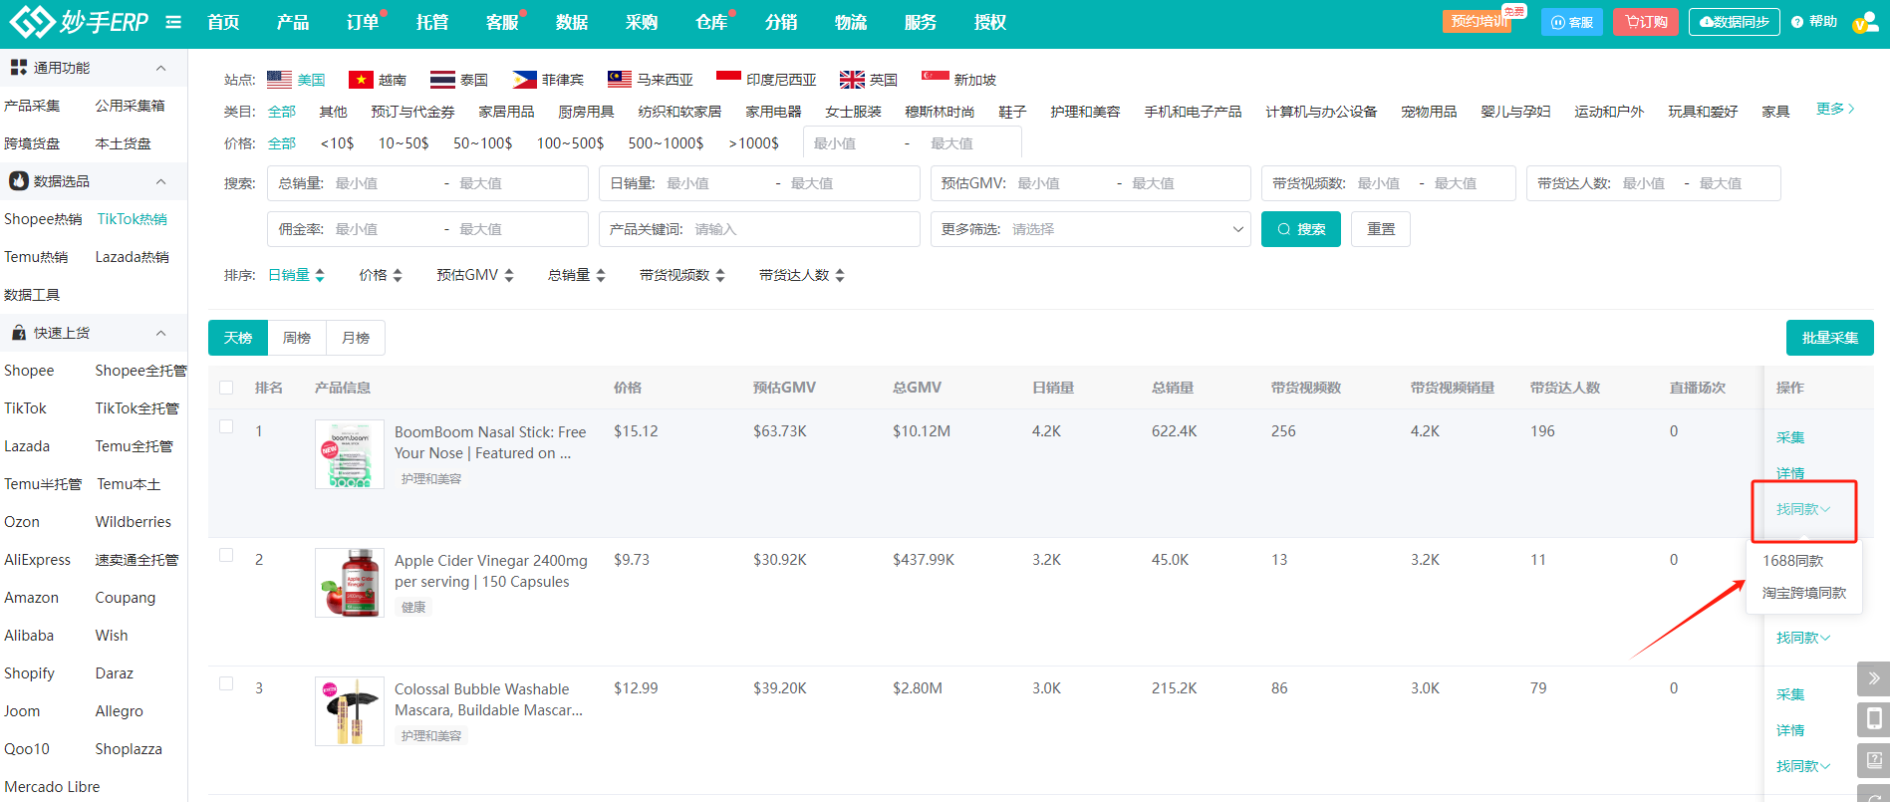
Task: Click 采集 for BoomBoom Nasal Stick
Action: [x=1790, y=437]
